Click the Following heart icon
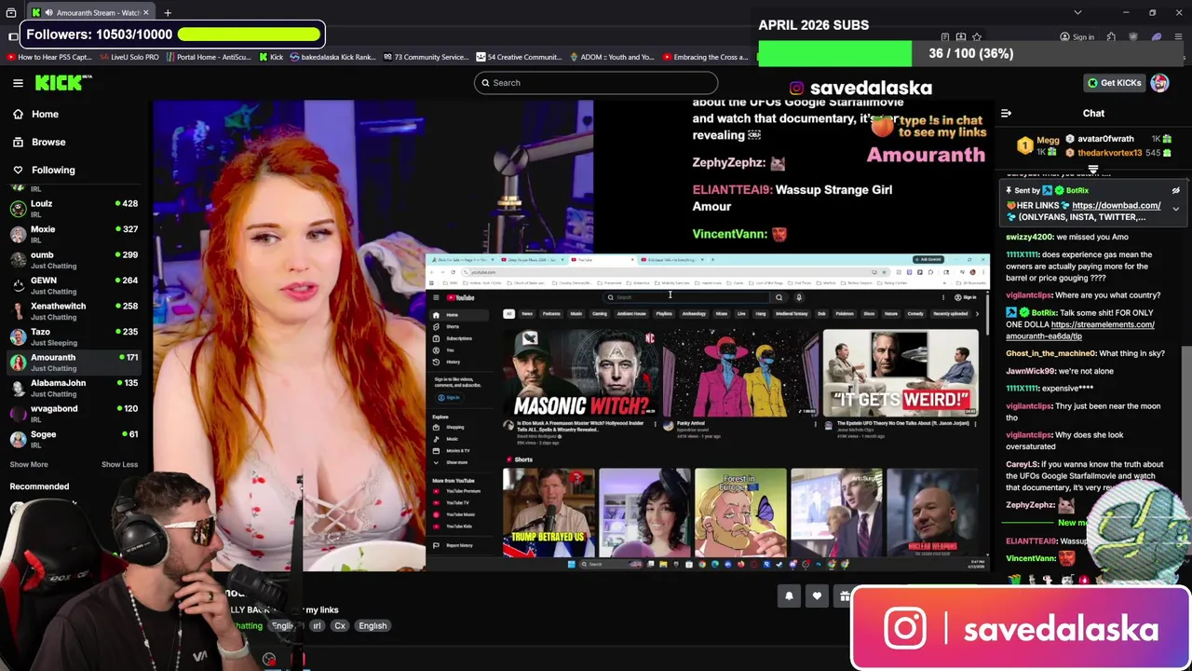1192x671 pixels. coord(18,170)
